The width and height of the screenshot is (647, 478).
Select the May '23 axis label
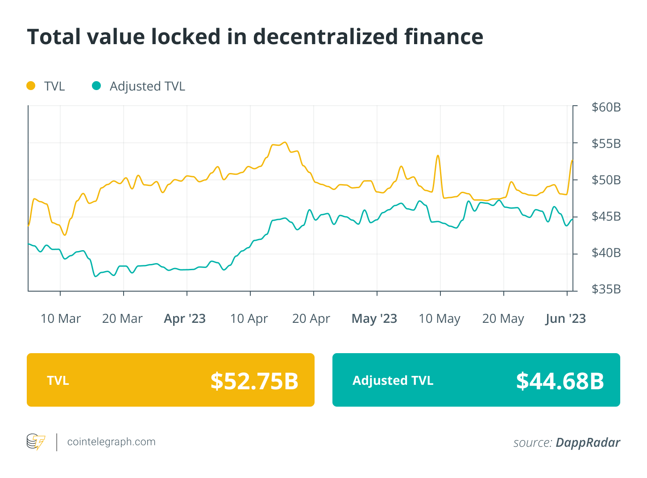[x=374, y=319]
